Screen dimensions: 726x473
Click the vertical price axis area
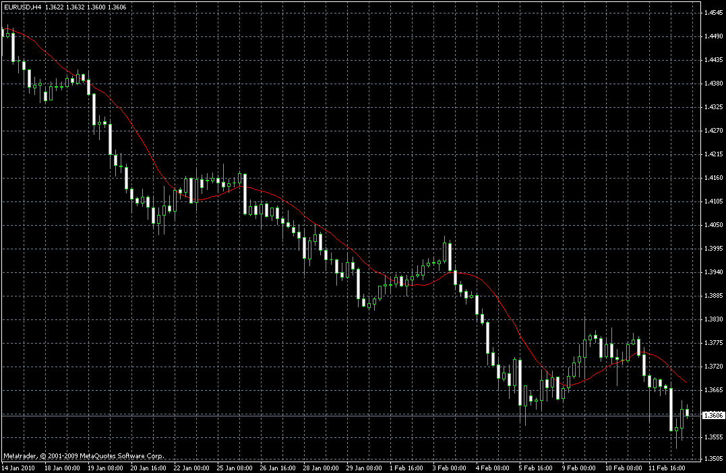click(708, 236)
